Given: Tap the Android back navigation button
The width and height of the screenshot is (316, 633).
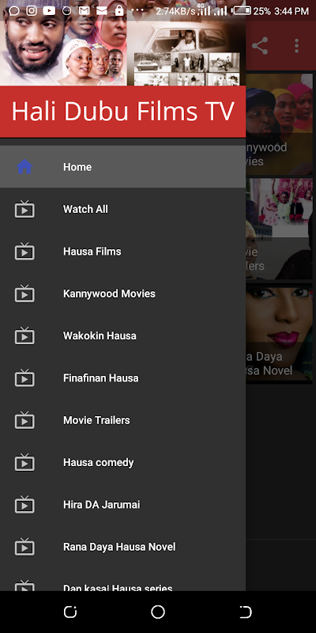Looking at the screenshot, I should click(x=245, y=612).
